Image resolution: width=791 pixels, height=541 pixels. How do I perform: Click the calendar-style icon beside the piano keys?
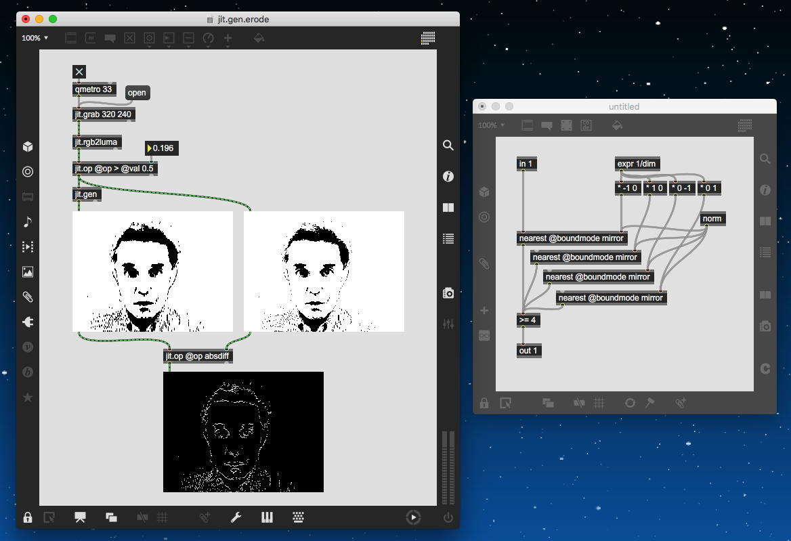coord(298,517)
